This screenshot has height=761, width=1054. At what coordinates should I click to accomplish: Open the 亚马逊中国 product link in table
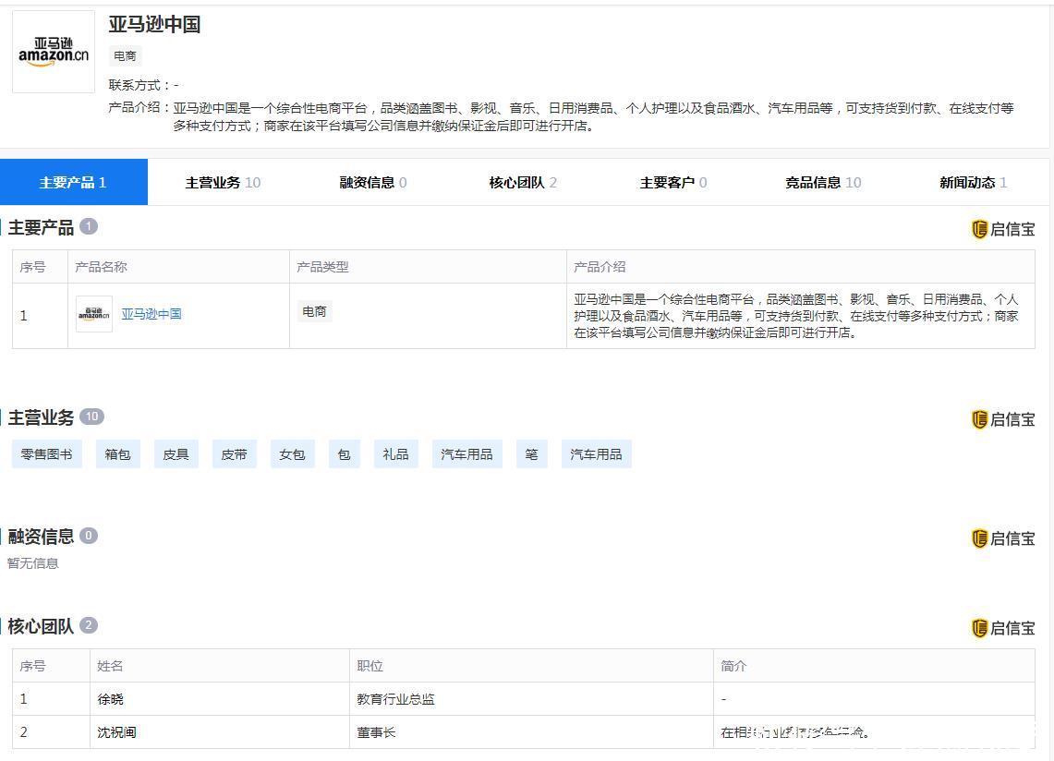pyautogui.click(x=151, y=314)
